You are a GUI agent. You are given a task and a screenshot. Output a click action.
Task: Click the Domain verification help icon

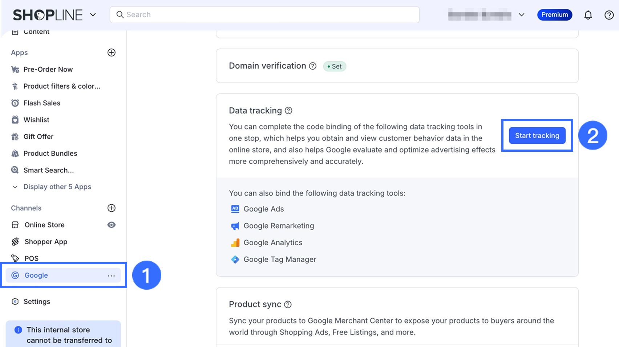[x=313, y=66]
